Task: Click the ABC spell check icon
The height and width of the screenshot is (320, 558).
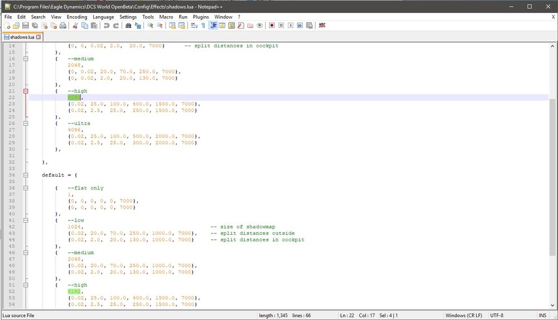Action: [x=322, y=26]
